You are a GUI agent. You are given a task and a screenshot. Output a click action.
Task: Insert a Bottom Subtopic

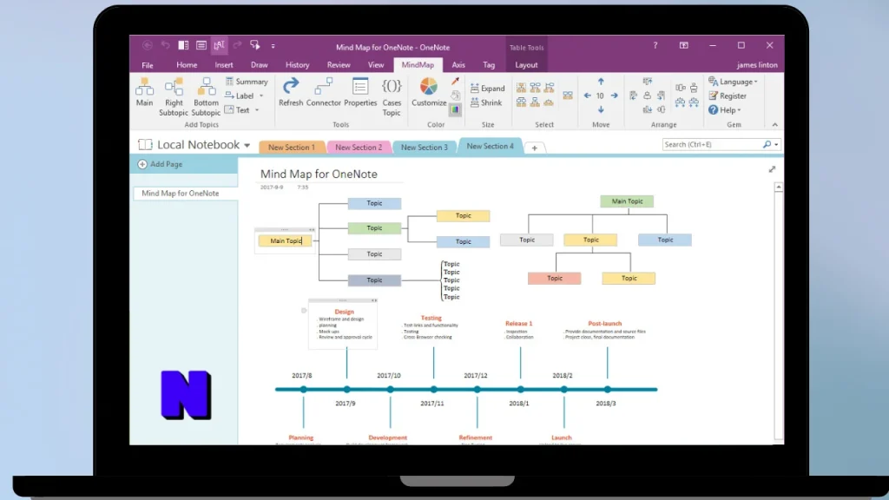tap(206, 97)
